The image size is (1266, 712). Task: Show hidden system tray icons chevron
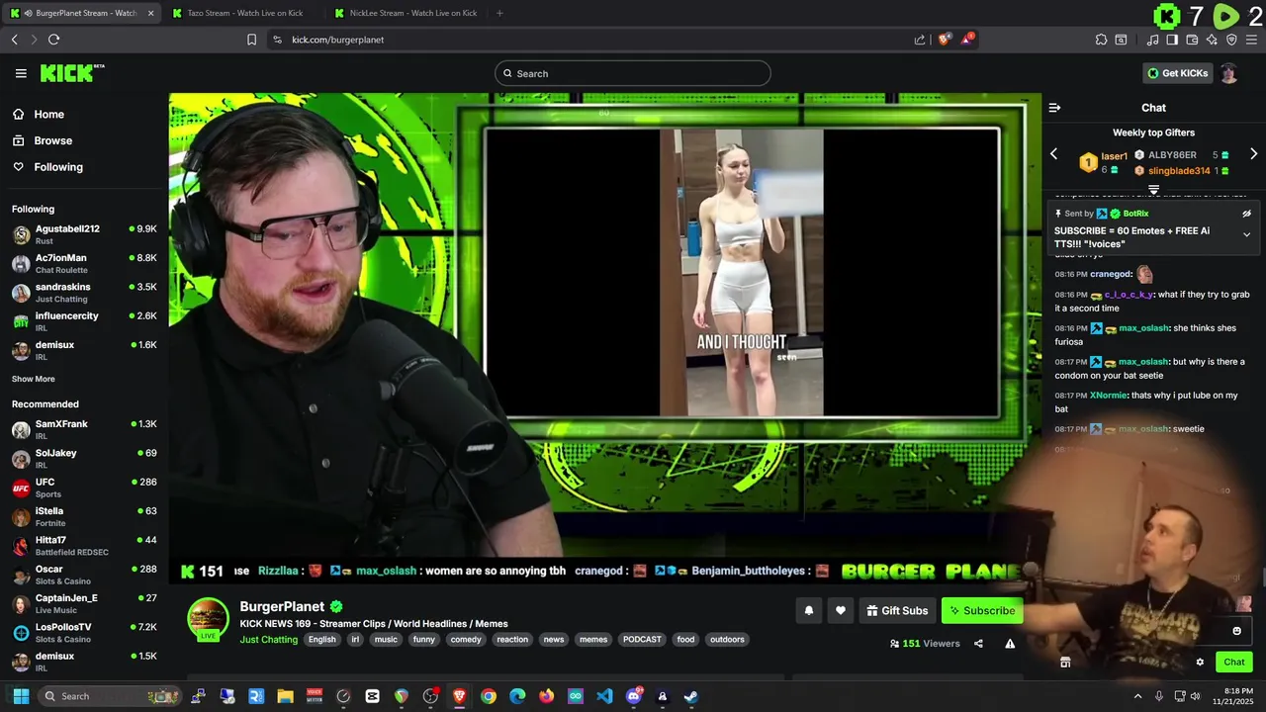(x=1137, y=696)
